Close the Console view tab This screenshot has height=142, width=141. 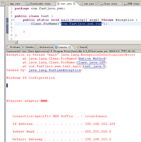click(70, 47)
